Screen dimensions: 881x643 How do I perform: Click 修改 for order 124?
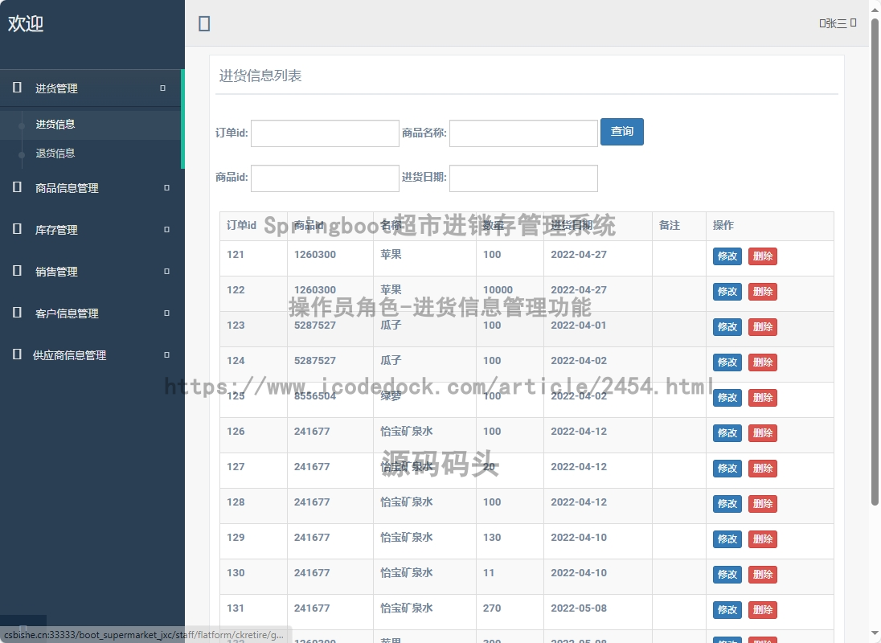point(727,362)
